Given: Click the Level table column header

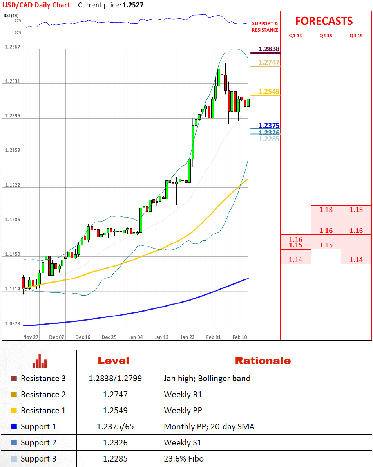Looking at the screenshot, I should pyautogui.click(x=114, y=361).
